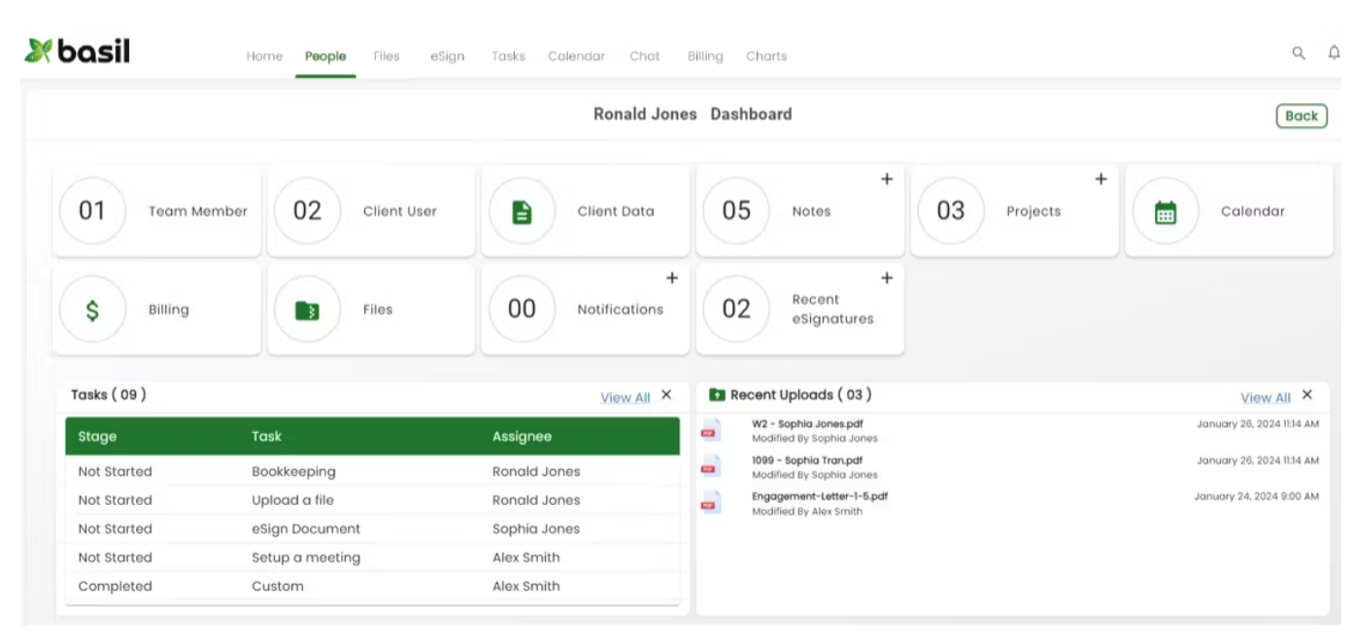Viewport: 1353px width, 642px height.
Task: Click View All link in Tasks
Action: 625,397
